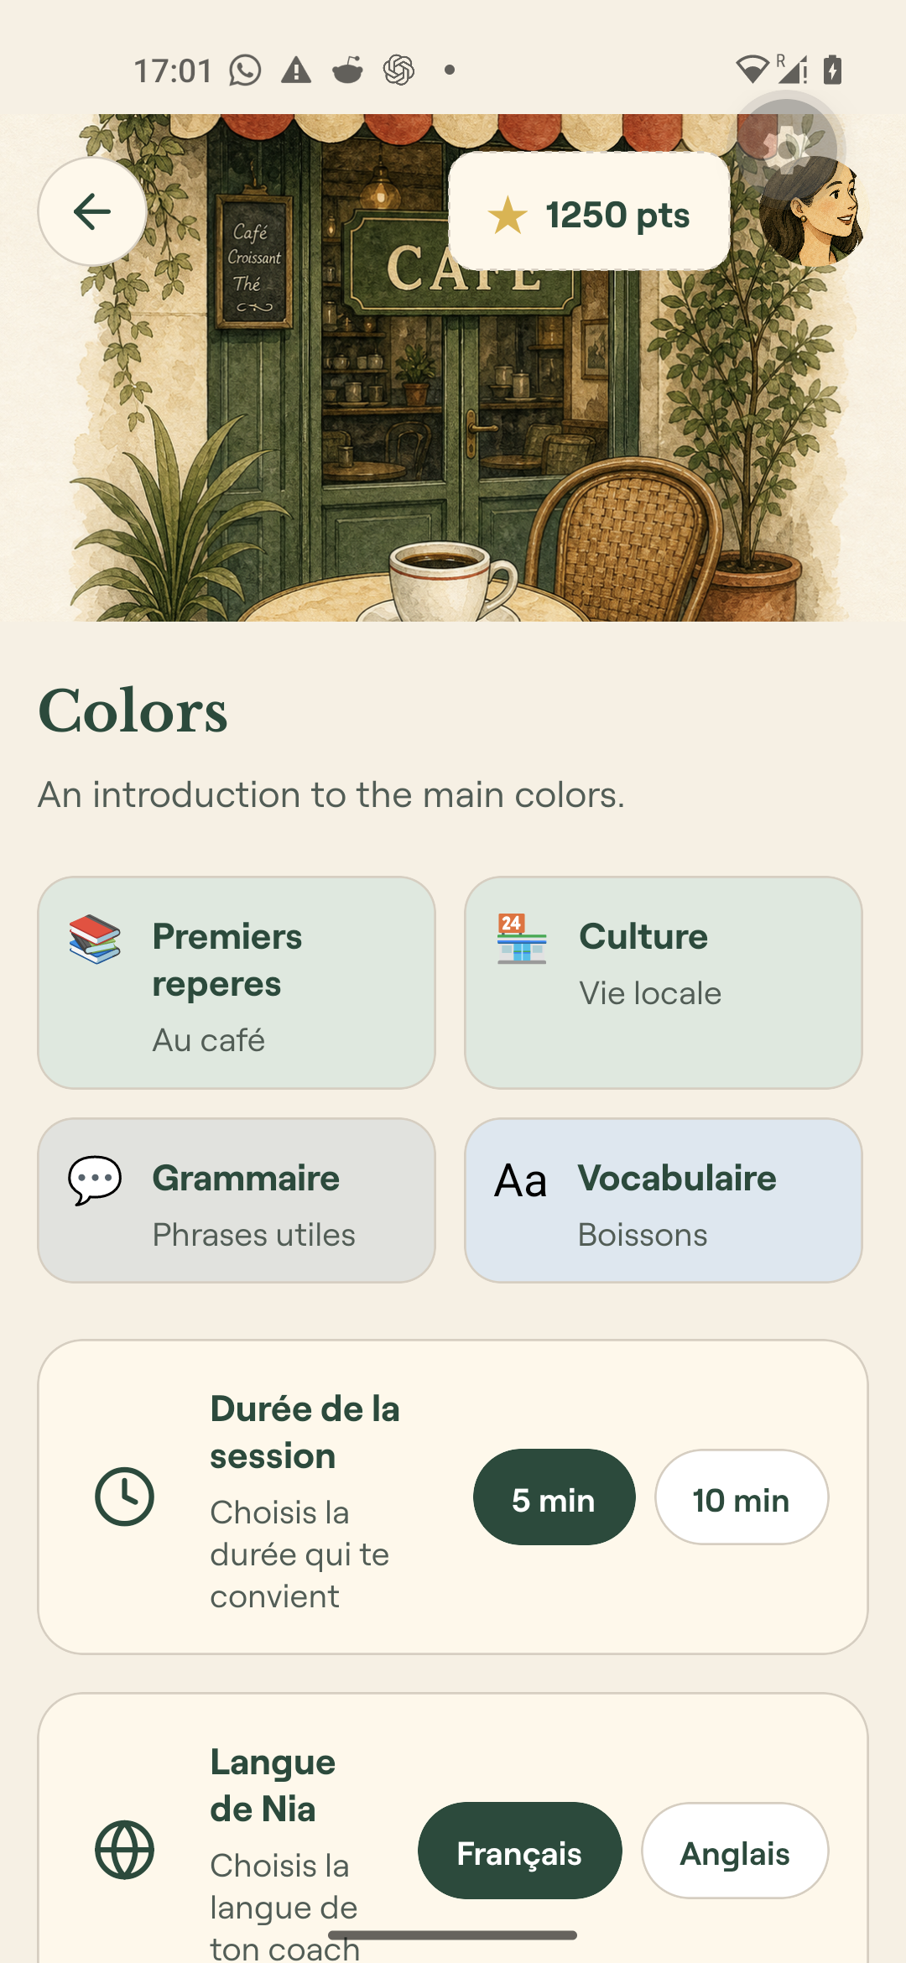Open the Nia coach avatar
Viewport: 906px width, 1963px height.
point(812,211)
